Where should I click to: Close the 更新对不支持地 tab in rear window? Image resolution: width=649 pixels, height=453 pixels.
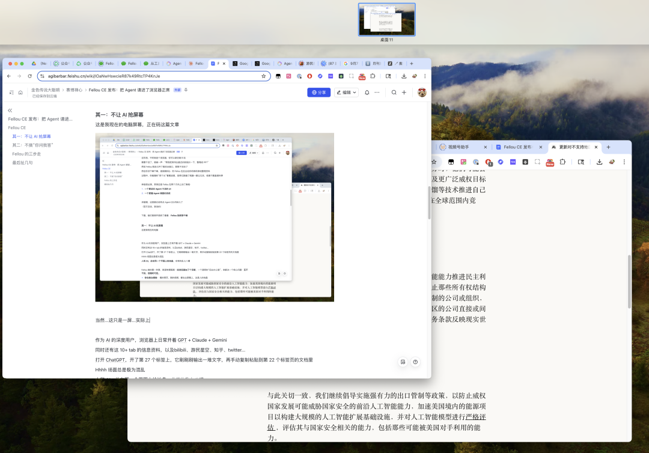click(x=596, y=147)
